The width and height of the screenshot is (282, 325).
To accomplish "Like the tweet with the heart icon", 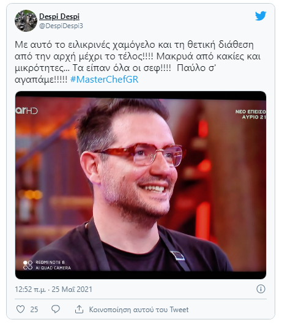I will pos(21,309).
